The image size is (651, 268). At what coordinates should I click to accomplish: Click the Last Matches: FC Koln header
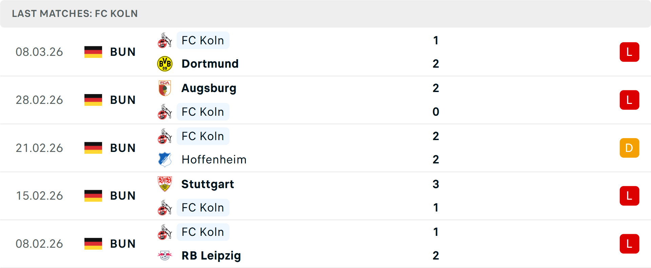coord(75,14)
